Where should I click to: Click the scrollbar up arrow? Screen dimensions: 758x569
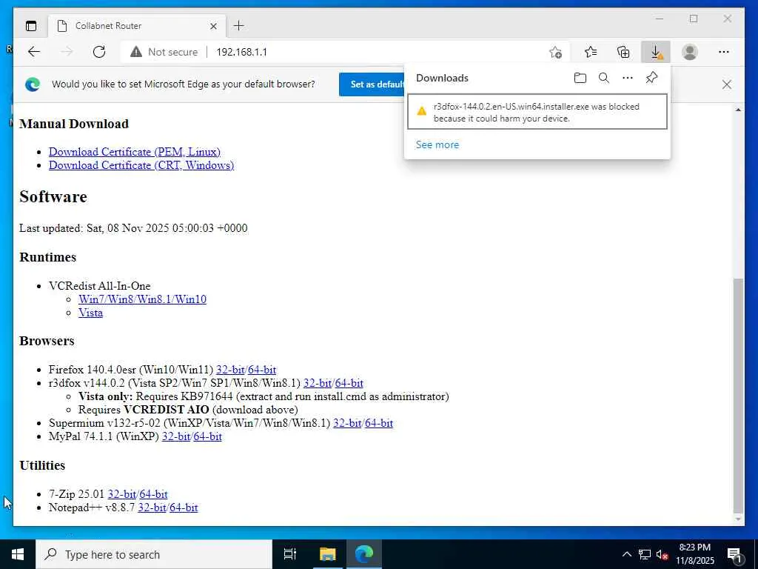738,110
